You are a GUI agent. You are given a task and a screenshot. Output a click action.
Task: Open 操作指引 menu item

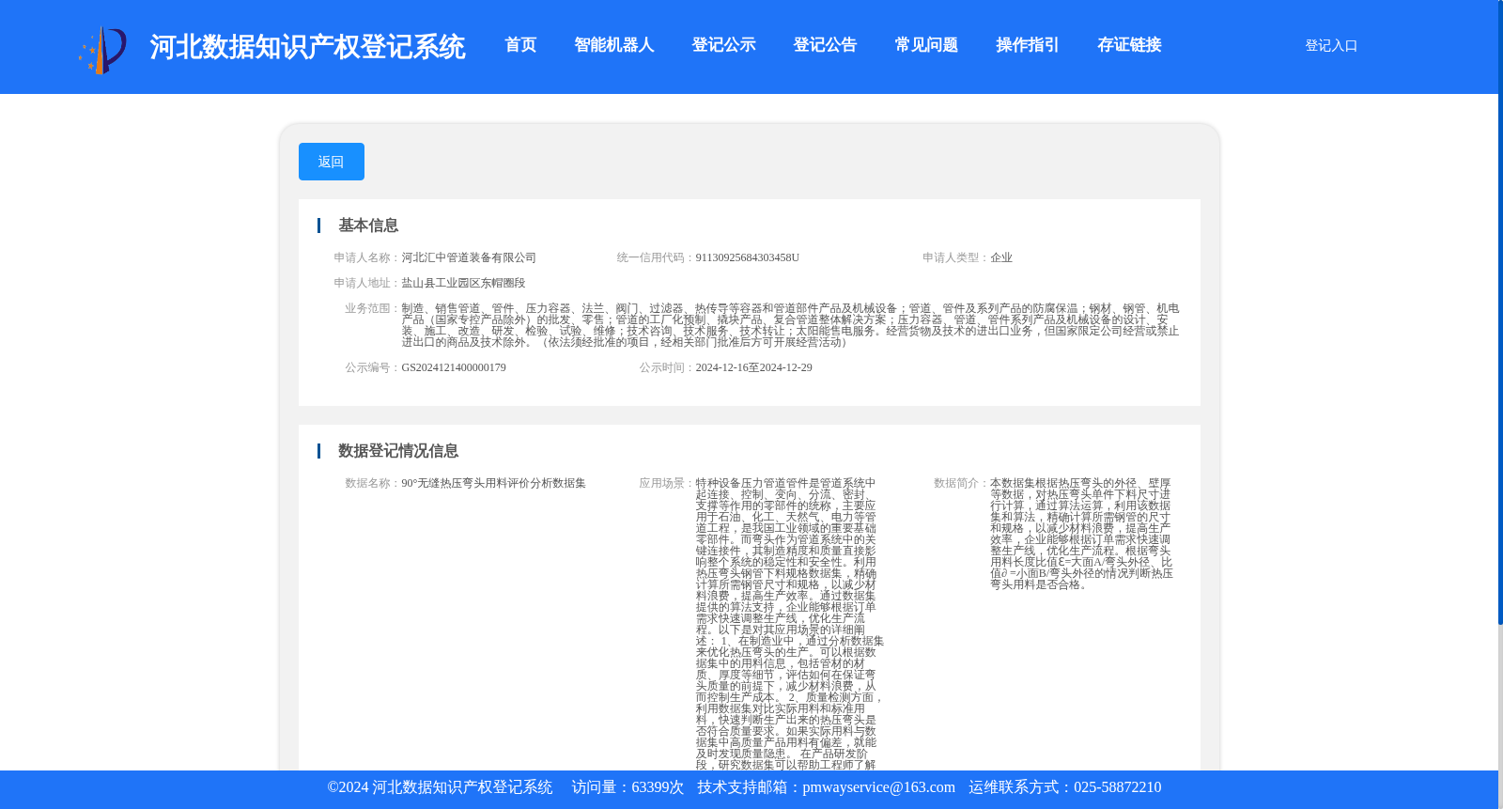(1028, 45)
